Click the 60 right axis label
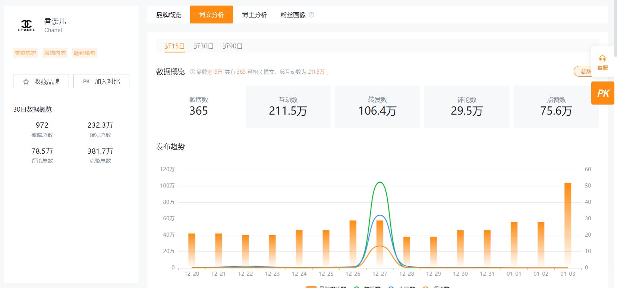 [588, 169]
